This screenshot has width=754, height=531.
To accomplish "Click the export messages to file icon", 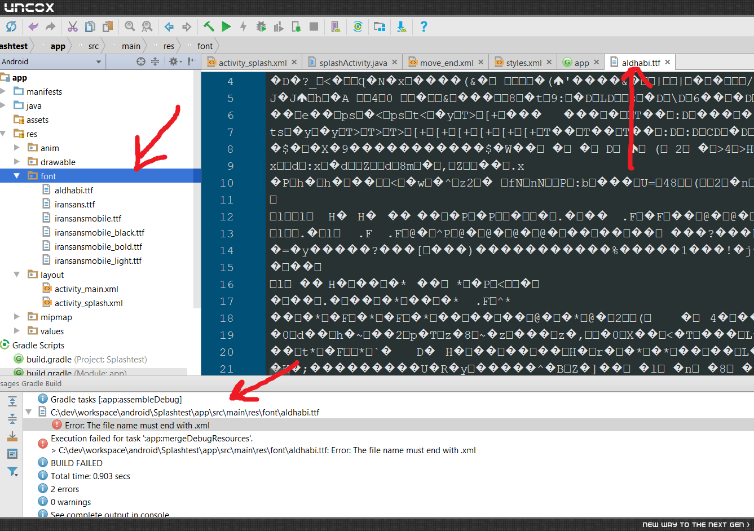I will [12, 436].
